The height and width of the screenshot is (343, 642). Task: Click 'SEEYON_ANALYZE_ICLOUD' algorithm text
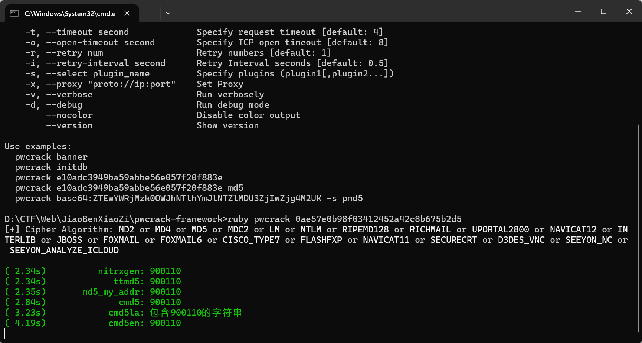(x=64, y=251)
